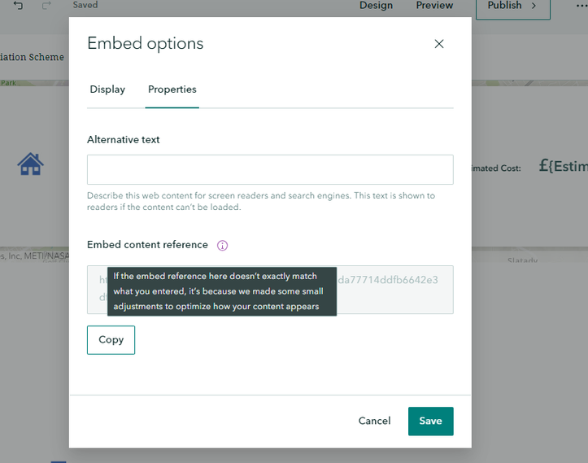Copy the embed content reference
The image size is (588, 463).
111,340
